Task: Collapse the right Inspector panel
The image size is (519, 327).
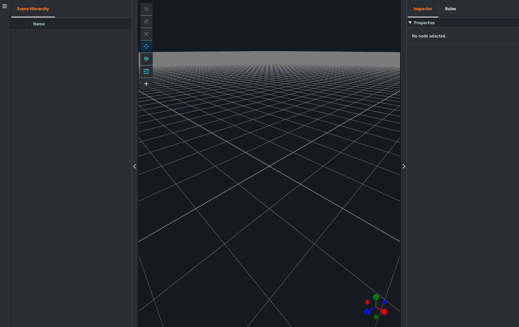Action: [x=404, y=166]
